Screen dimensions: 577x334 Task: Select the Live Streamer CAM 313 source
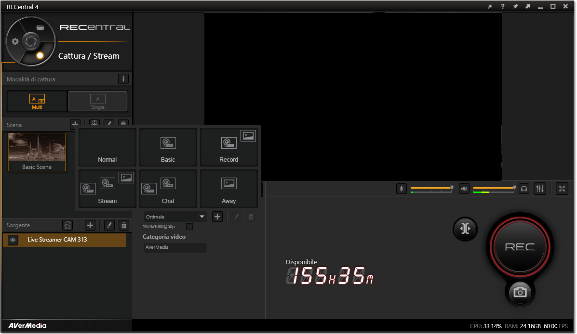65,240
